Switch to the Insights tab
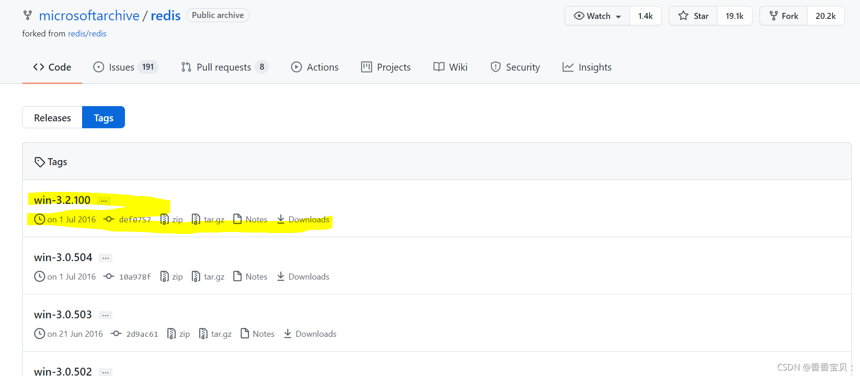 (587, 67)
